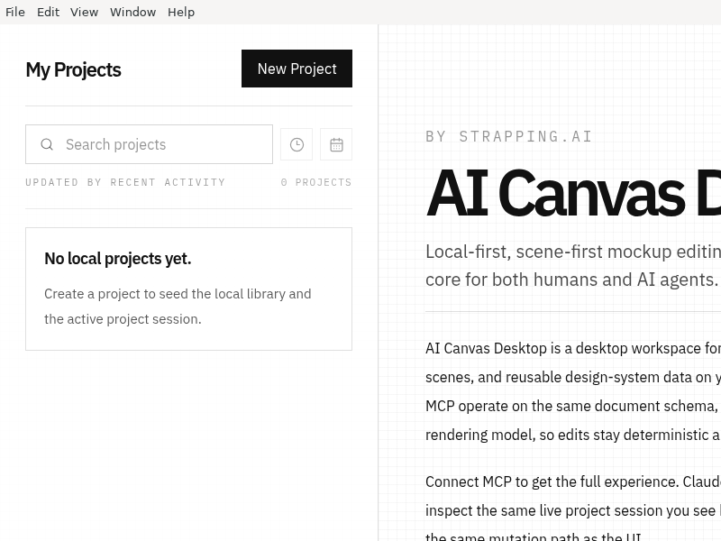Screen dimensions: 721x541
Task: Open the Window menu
Action: coord(132,12)
